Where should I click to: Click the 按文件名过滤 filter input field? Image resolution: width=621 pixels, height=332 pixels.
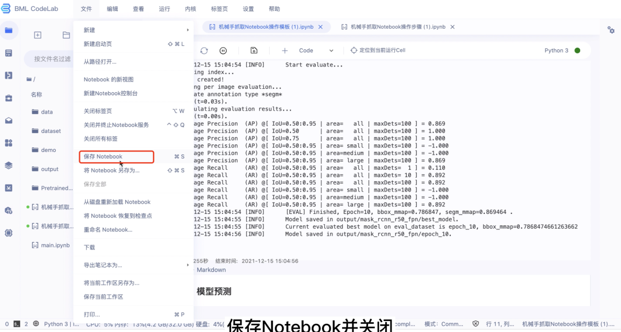(x=52, y=60)
